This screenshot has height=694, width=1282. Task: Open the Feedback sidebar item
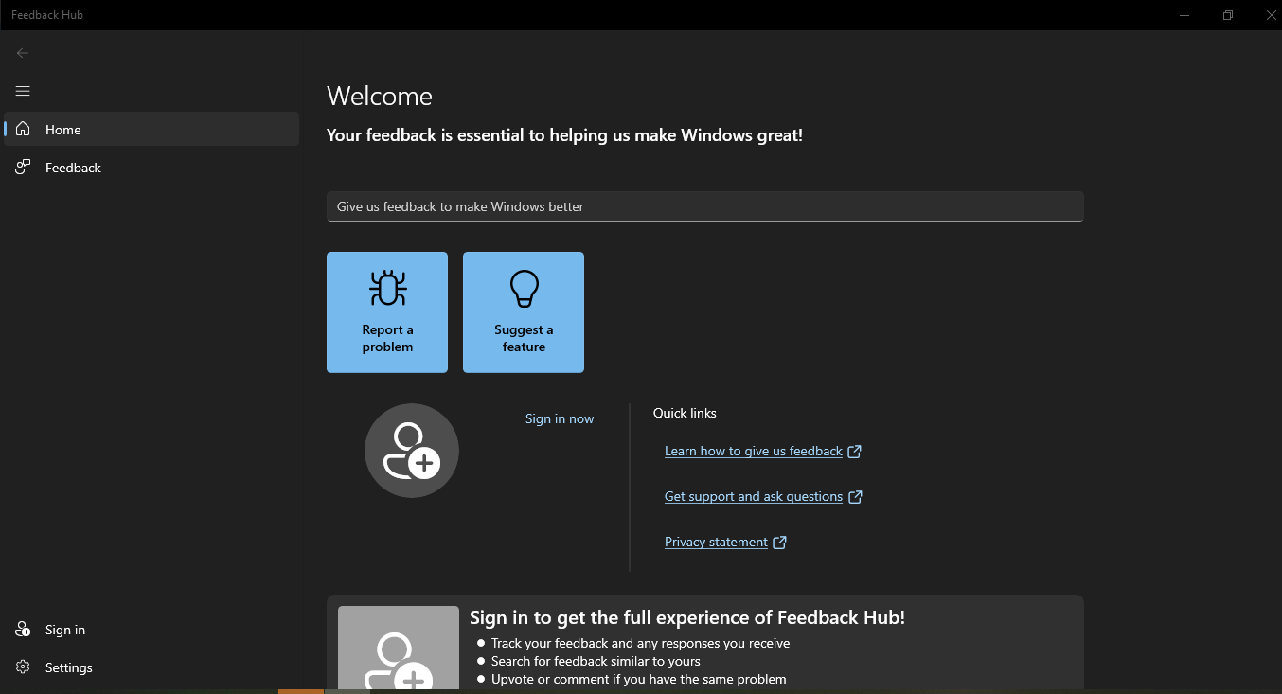tap(73, 168)
